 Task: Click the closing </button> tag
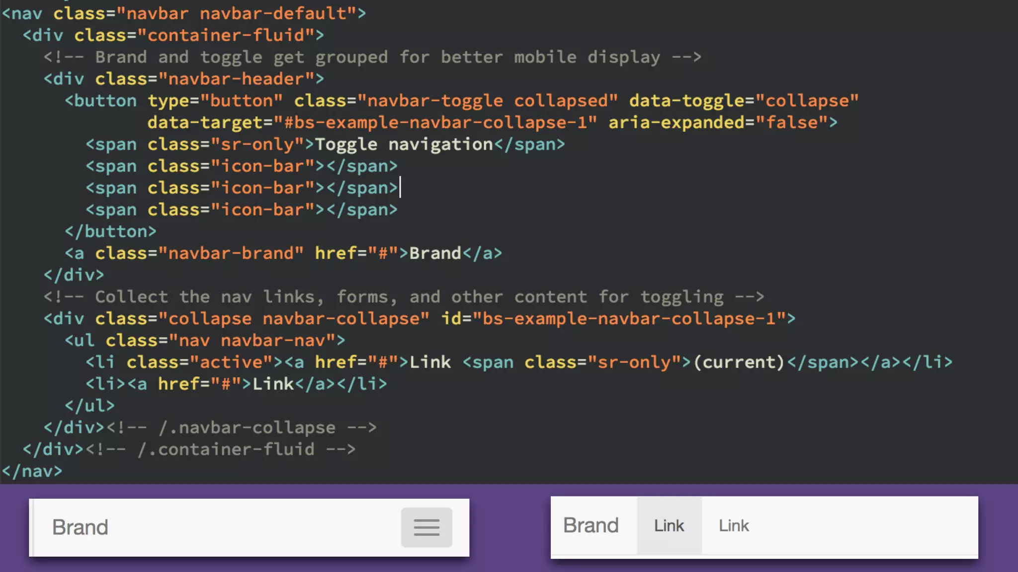[110, 231]
